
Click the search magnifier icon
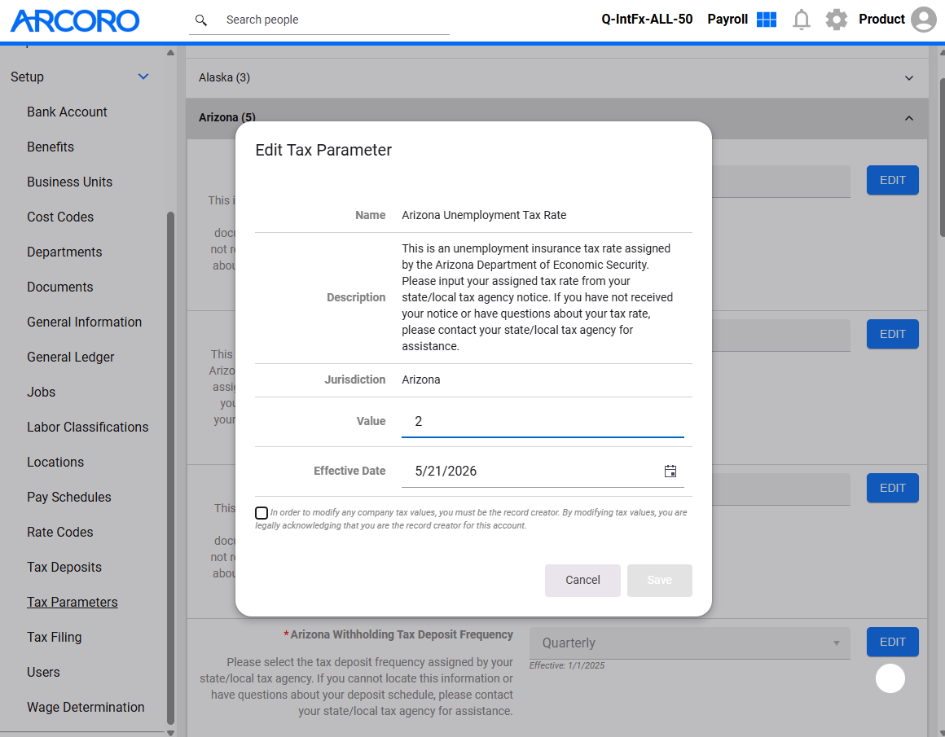coord(201,20)
